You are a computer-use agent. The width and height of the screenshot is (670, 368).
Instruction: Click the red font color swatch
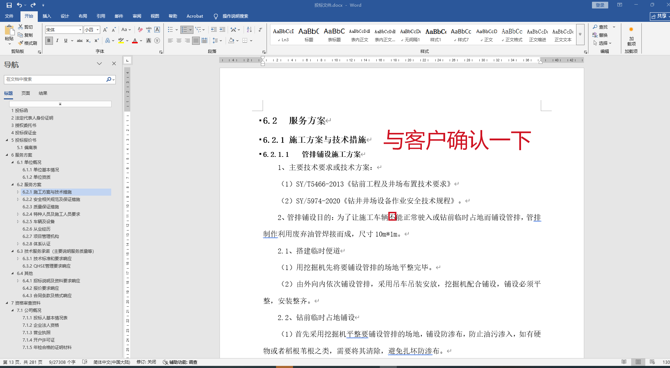click(135, 41)
